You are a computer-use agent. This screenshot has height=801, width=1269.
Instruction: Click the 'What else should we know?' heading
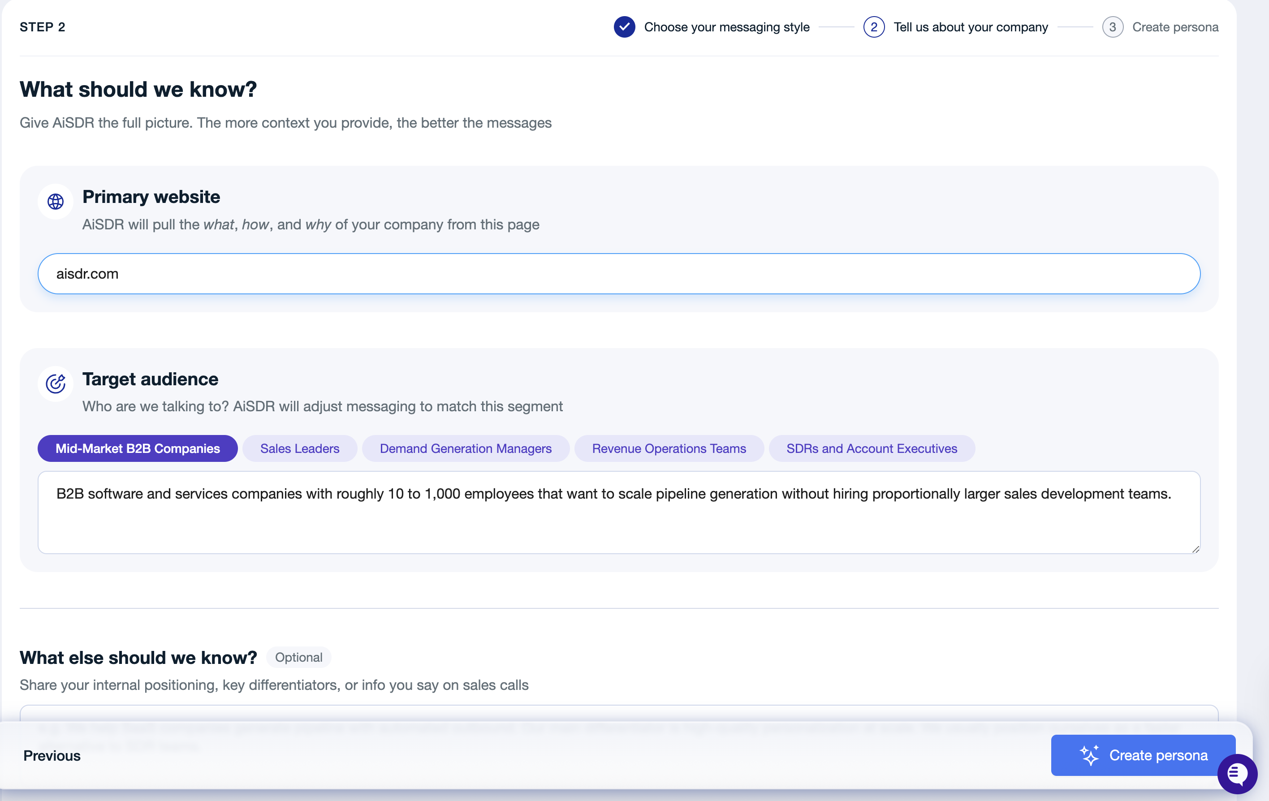(138, 657)
